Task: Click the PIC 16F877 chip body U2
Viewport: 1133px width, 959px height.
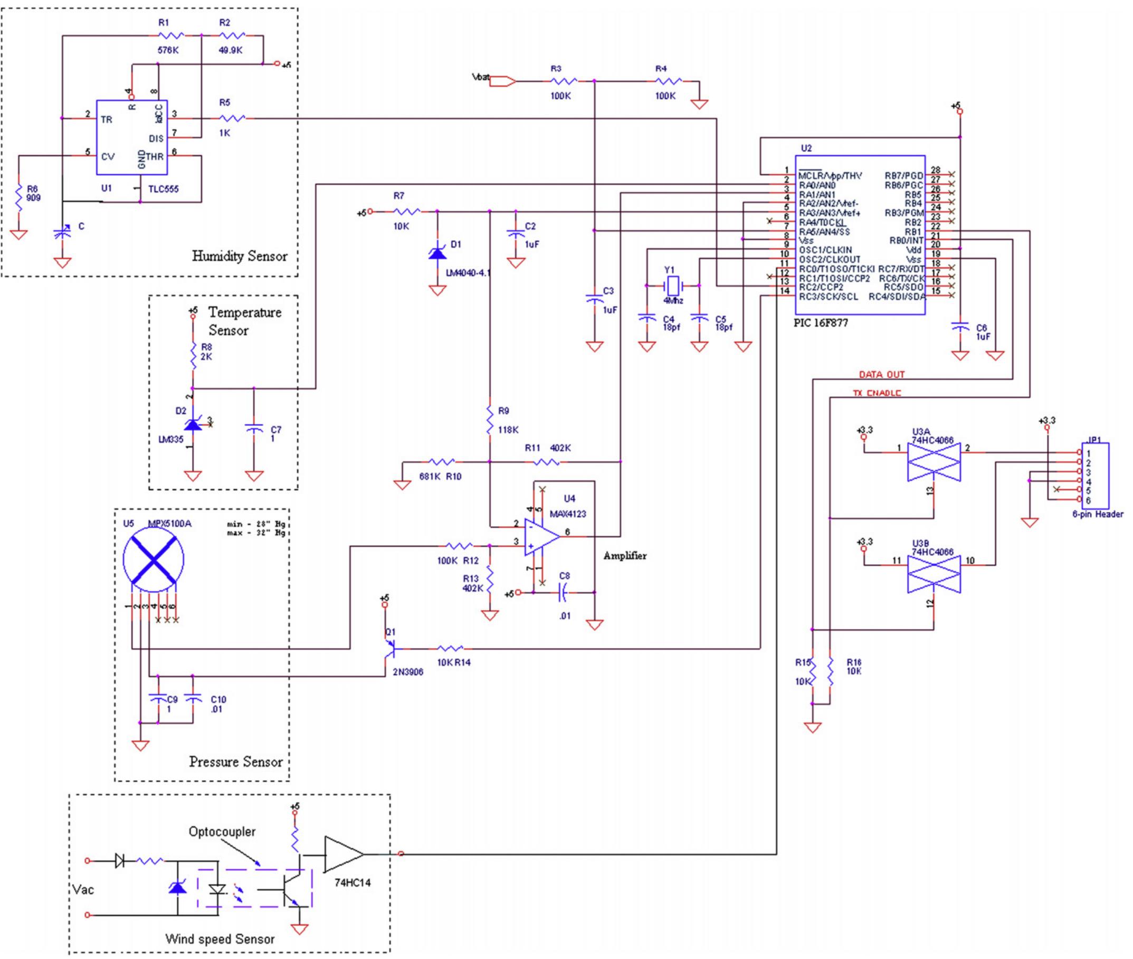Action: [x=860, y=235]
